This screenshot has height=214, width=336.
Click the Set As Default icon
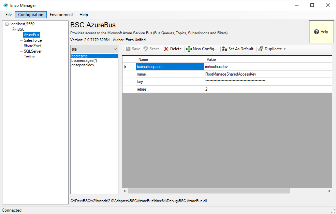(224, 49)
